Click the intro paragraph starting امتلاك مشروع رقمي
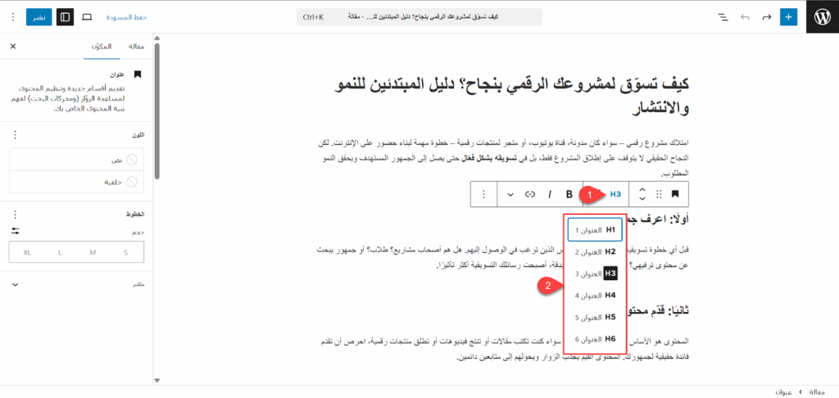 [x=501, y=158]
